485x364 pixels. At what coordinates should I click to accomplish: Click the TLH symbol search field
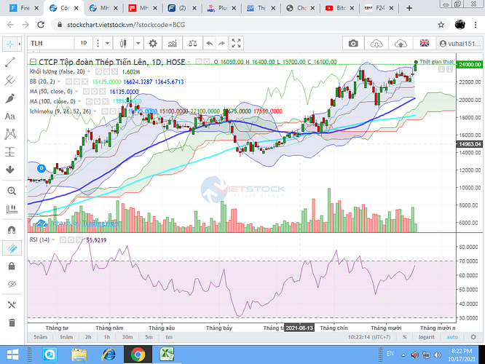(51, 43)
